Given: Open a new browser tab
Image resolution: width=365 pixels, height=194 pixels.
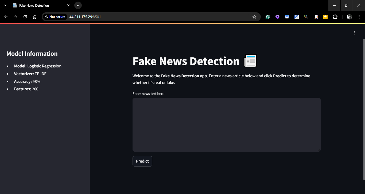Looking at the screenshot, I should pyautogui.click(x=78, y=5).
